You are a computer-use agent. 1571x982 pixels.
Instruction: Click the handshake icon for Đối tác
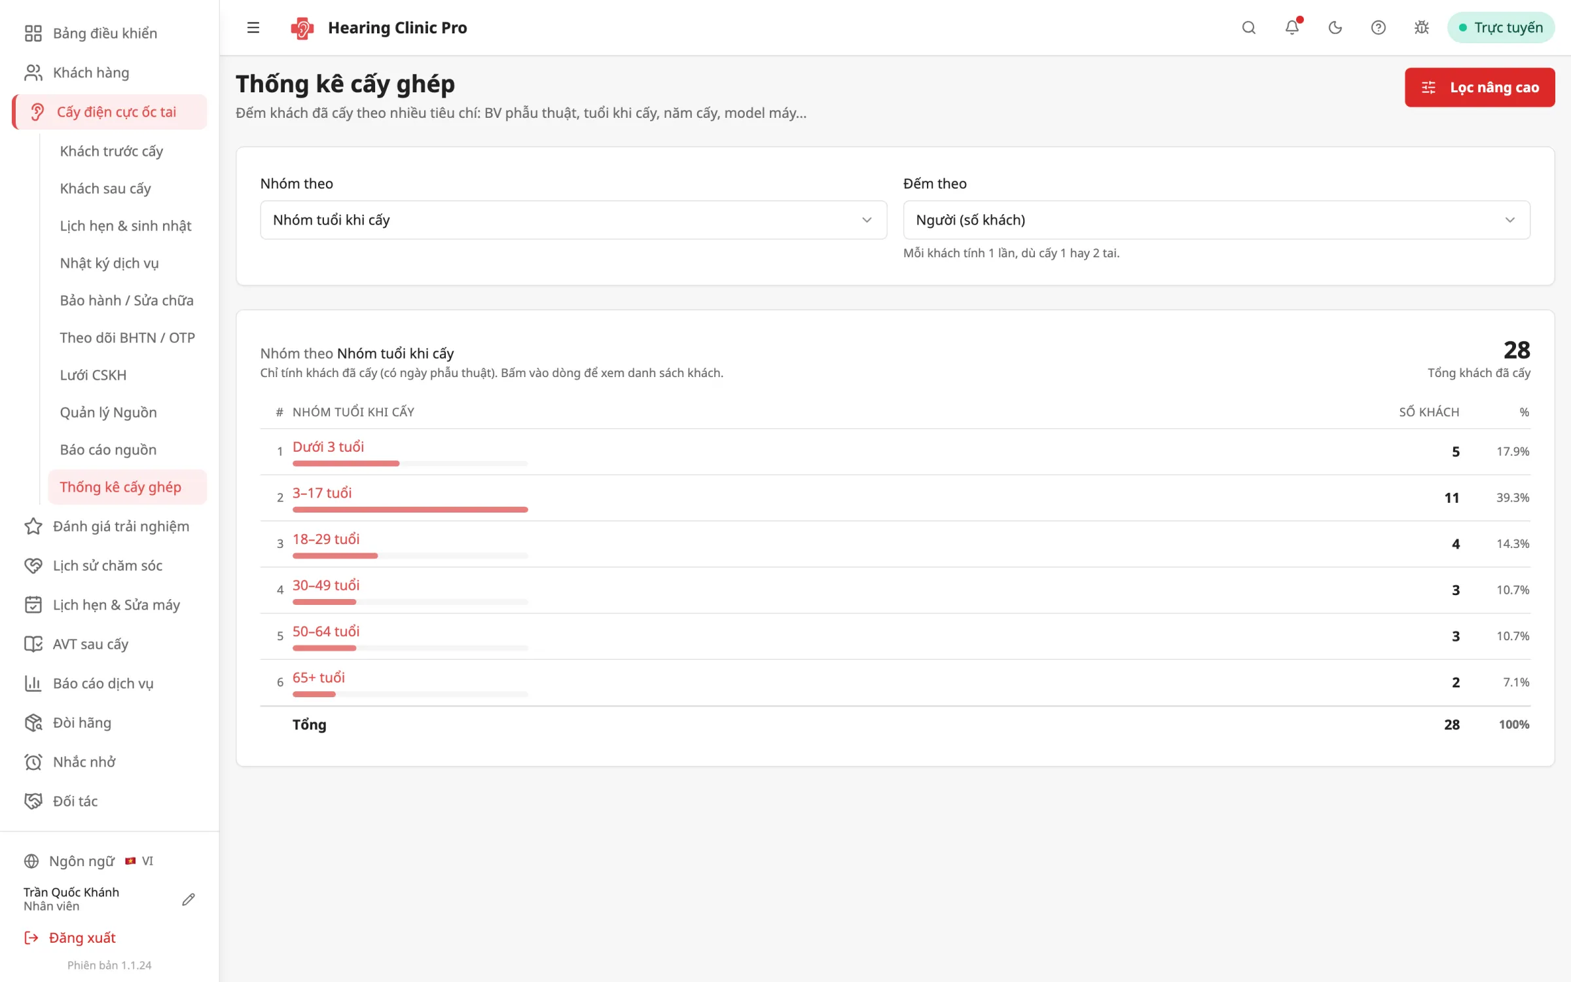click(33, 801)
